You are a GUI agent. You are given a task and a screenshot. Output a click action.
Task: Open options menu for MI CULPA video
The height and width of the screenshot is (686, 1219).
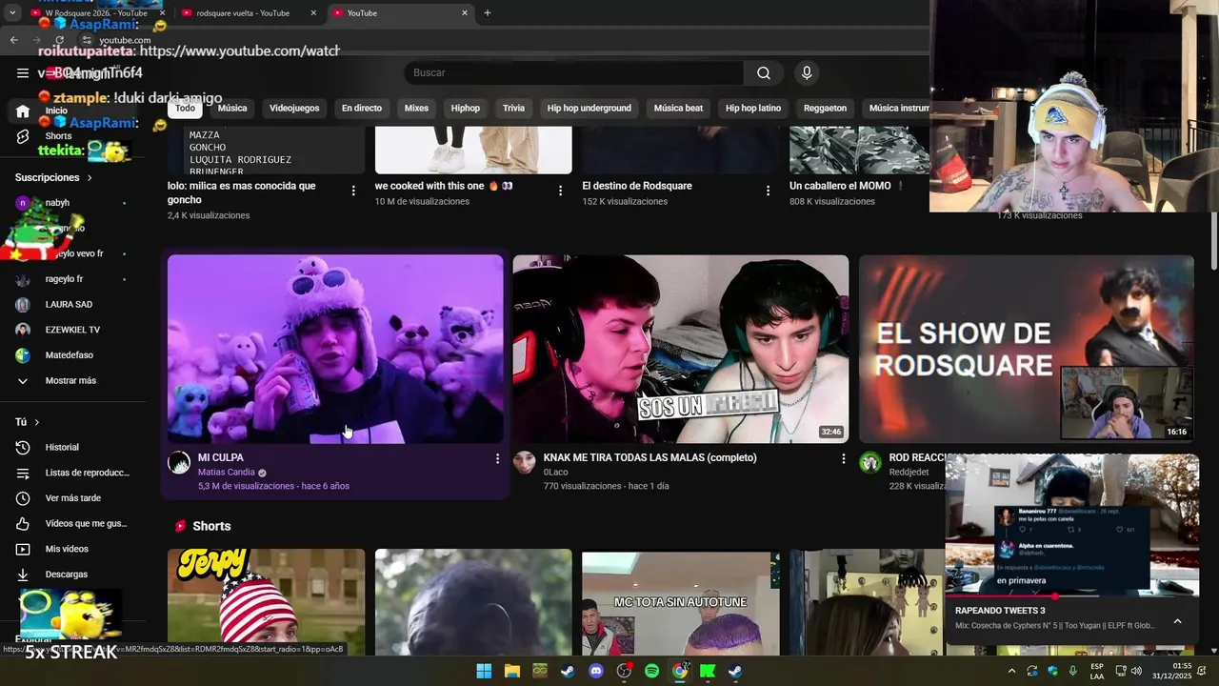497,459
